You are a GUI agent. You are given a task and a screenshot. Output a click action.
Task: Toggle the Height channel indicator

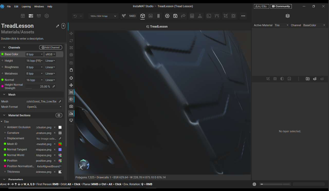(3, 61)
